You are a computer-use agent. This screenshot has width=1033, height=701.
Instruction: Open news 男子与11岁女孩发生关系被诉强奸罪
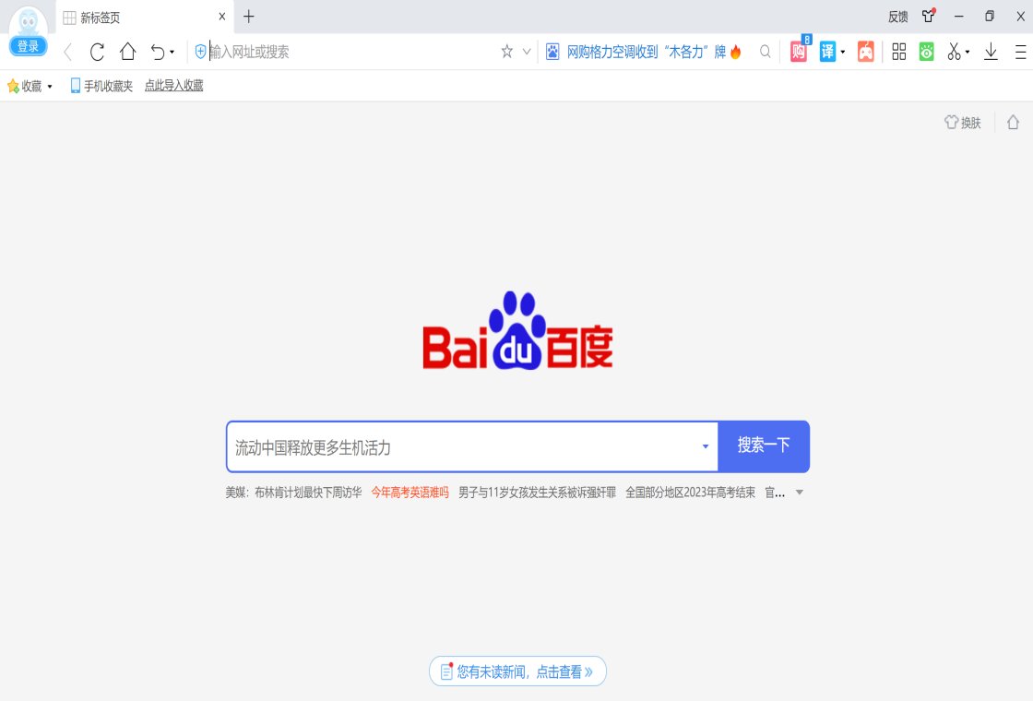coord(537,493)
